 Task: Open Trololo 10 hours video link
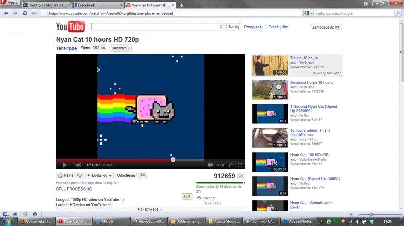(304, 58)
